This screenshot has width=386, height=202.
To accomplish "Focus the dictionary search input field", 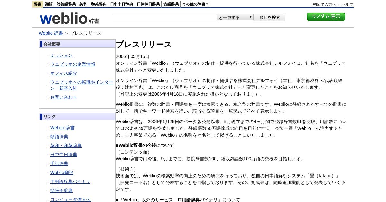I will pos(164,18).
